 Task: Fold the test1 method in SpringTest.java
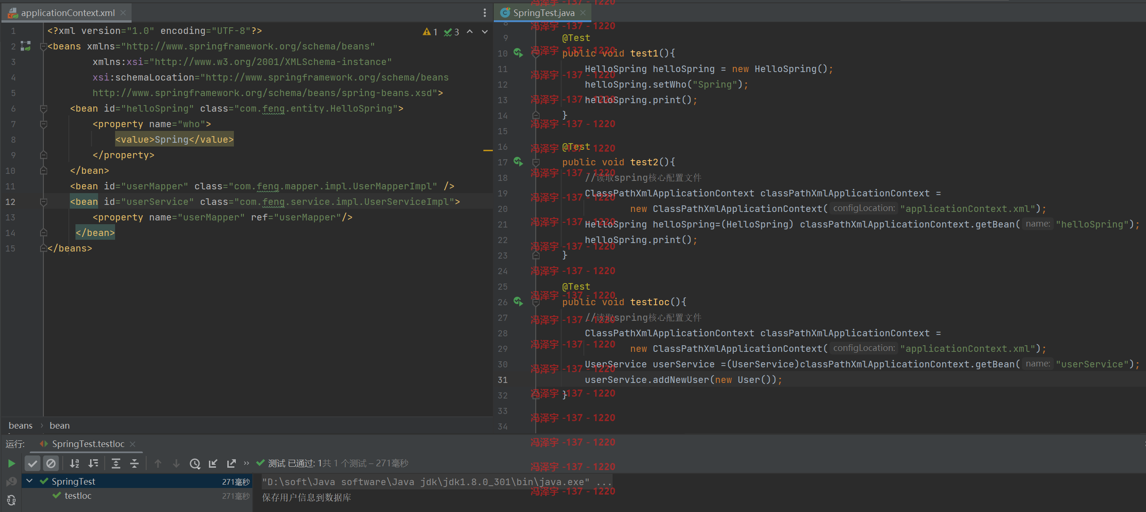coord(536,53)
